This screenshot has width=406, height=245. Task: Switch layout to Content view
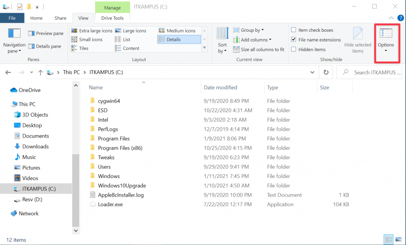pyautogui.click(x=127, y=48)
